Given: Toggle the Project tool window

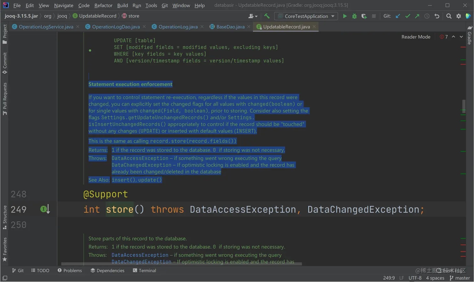Looking at the screenshot, I should (x=5, y=34).
